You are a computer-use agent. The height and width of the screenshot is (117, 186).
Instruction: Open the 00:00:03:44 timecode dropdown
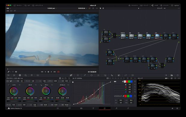coord(82,8)
